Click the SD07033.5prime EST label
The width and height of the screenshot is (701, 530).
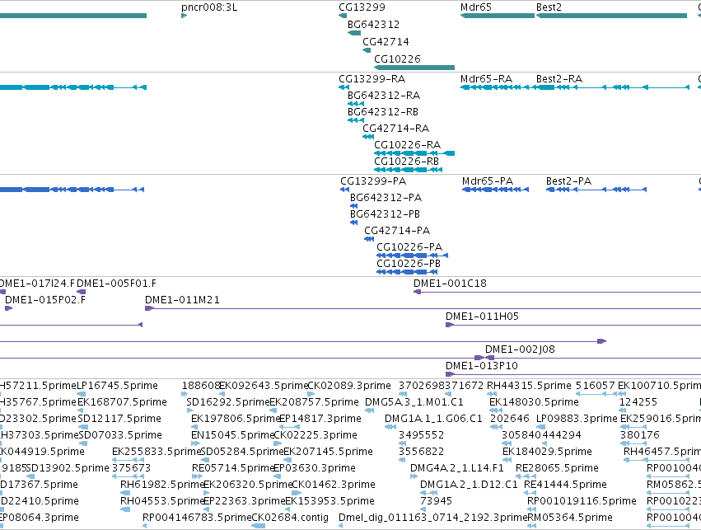click(x=120, y=435)
